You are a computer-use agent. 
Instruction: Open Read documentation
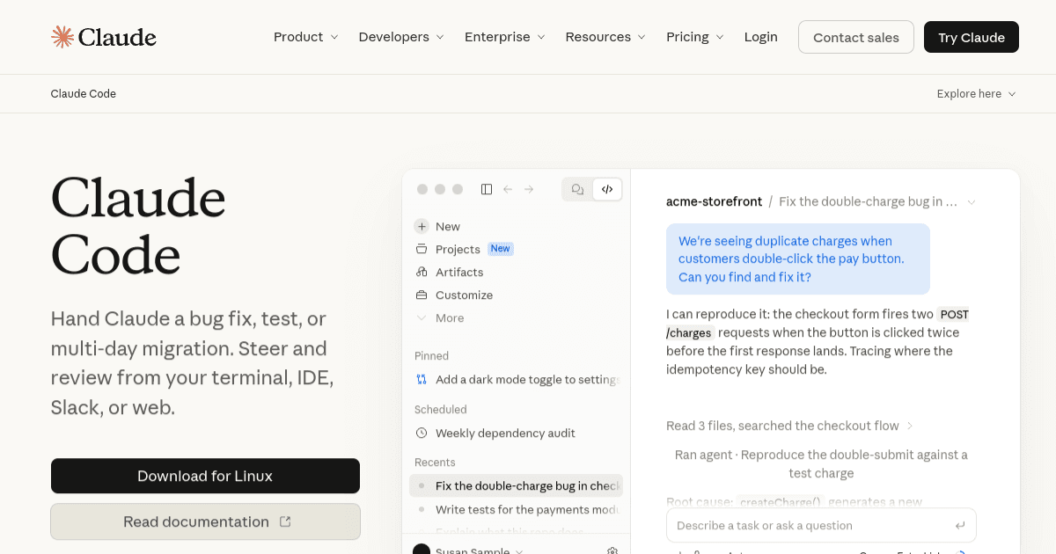(205, 521)
